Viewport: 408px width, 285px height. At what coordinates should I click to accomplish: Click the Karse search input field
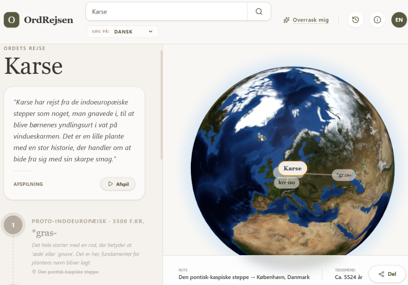(167, 12)
